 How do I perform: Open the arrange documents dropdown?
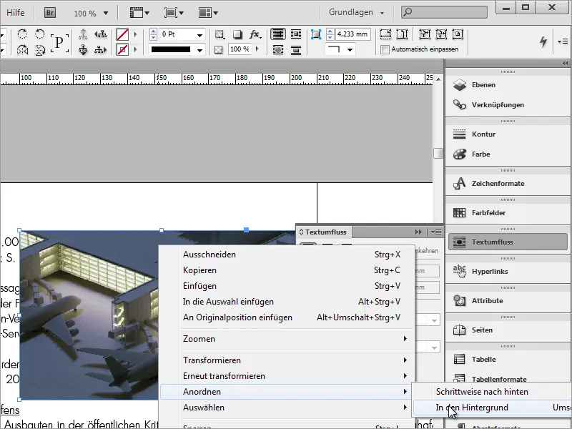pyautogui.click(x=208, y=13)
